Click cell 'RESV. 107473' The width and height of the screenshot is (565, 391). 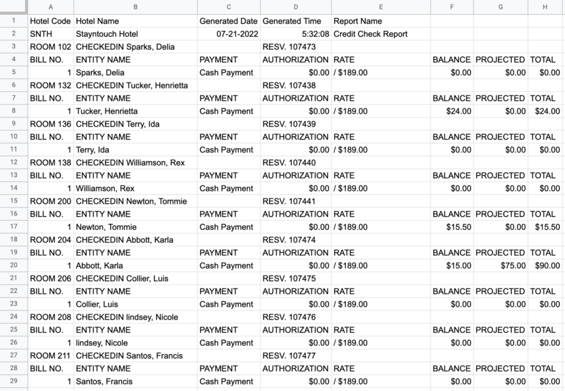pos(296,47)
